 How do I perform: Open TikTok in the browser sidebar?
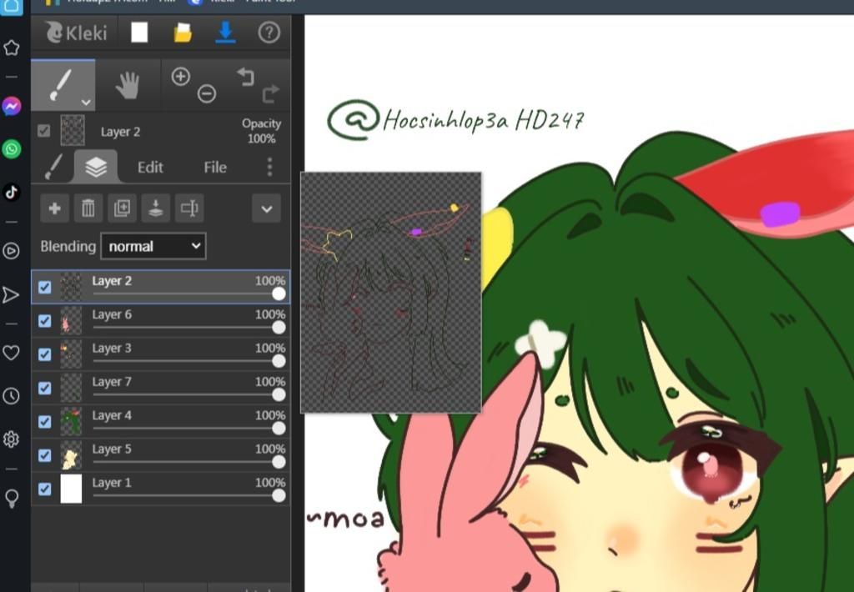pos(12,193)
